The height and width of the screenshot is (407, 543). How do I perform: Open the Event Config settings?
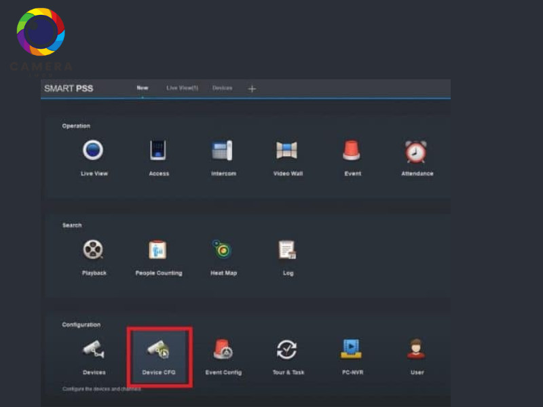pos(223,350)
